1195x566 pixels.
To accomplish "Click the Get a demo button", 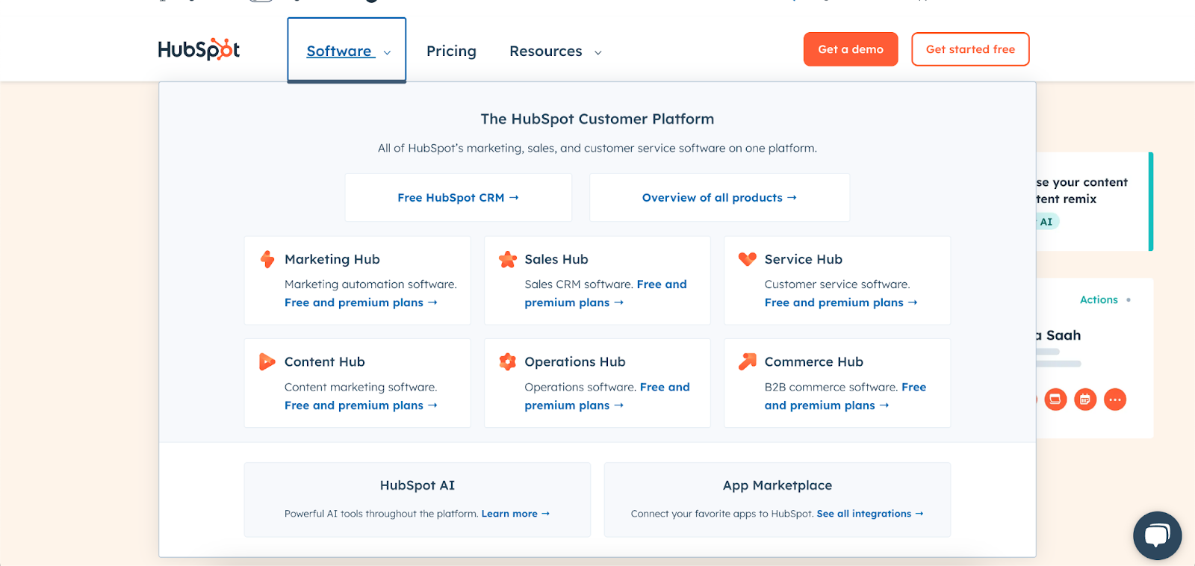I will pos(851,49).
